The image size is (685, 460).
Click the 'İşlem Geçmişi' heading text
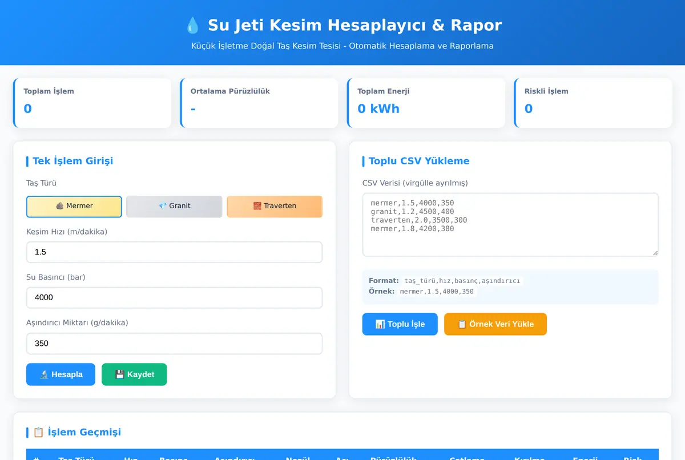click(84, 432)
